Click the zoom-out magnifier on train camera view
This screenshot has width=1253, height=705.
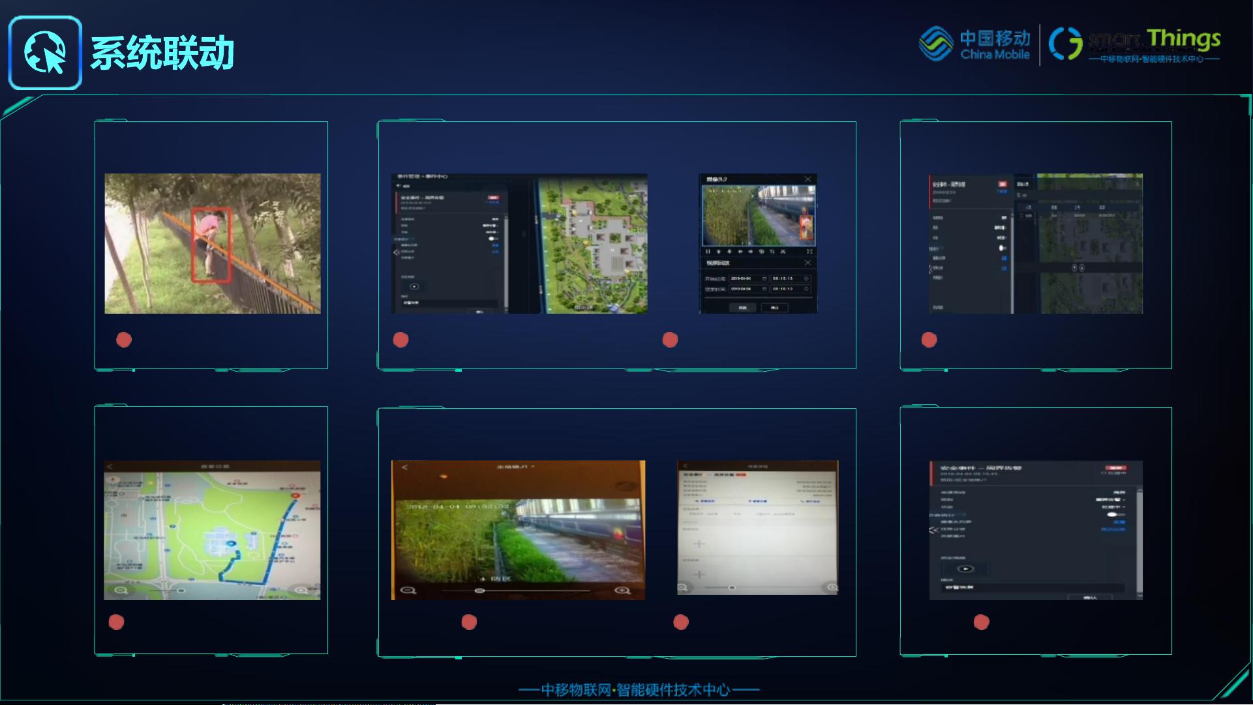pos(408,590)
